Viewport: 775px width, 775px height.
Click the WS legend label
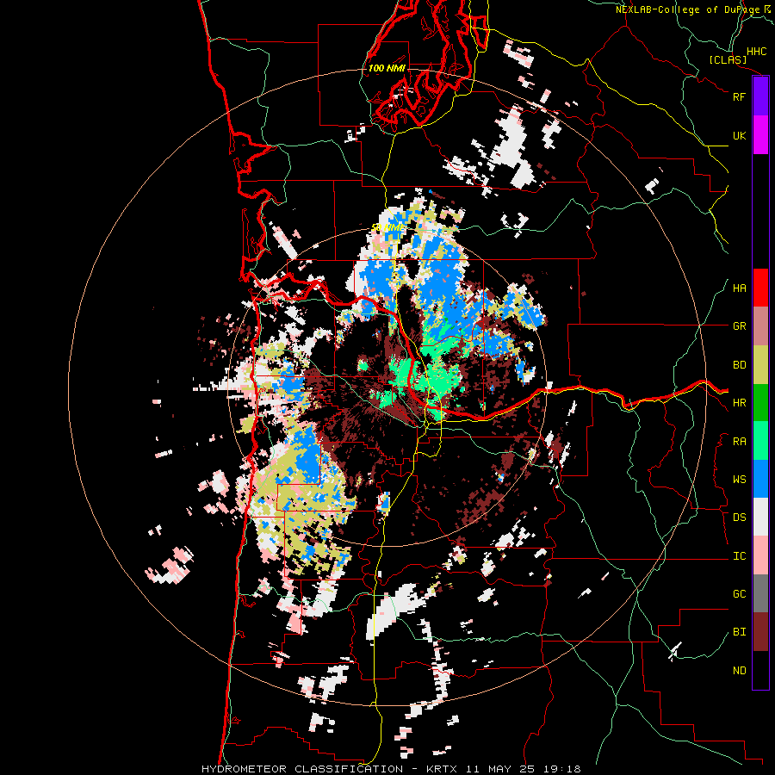pyautogui.click(x=739, y=480)
